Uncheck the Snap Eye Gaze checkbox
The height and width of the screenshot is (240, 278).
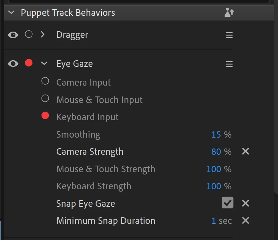[x=228, y=203]
